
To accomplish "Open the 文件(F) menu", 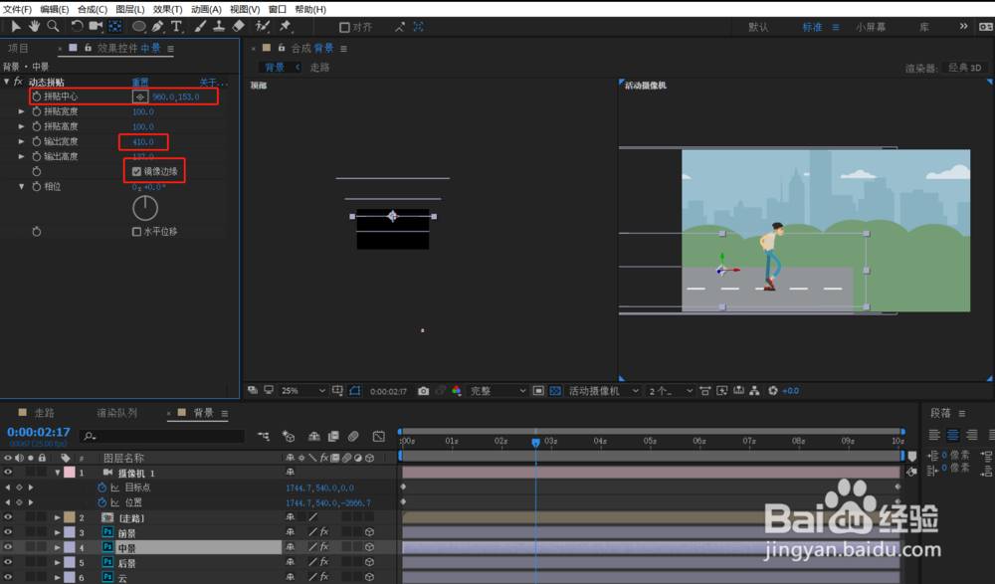I will [x=17, y=9].
